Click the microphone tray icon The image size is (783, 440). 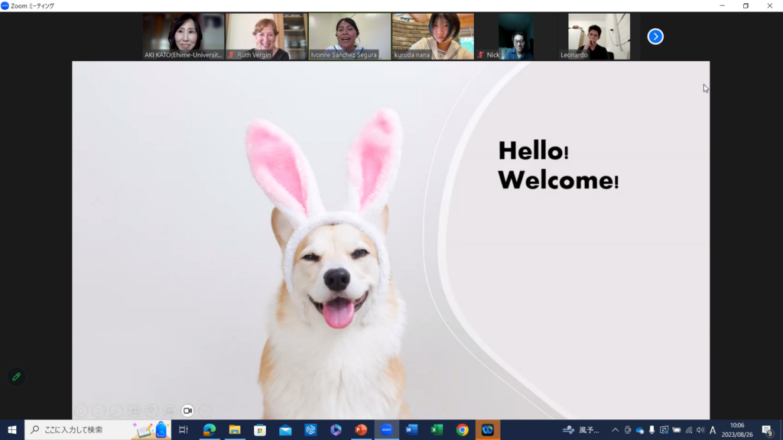[x=651, y=430]
